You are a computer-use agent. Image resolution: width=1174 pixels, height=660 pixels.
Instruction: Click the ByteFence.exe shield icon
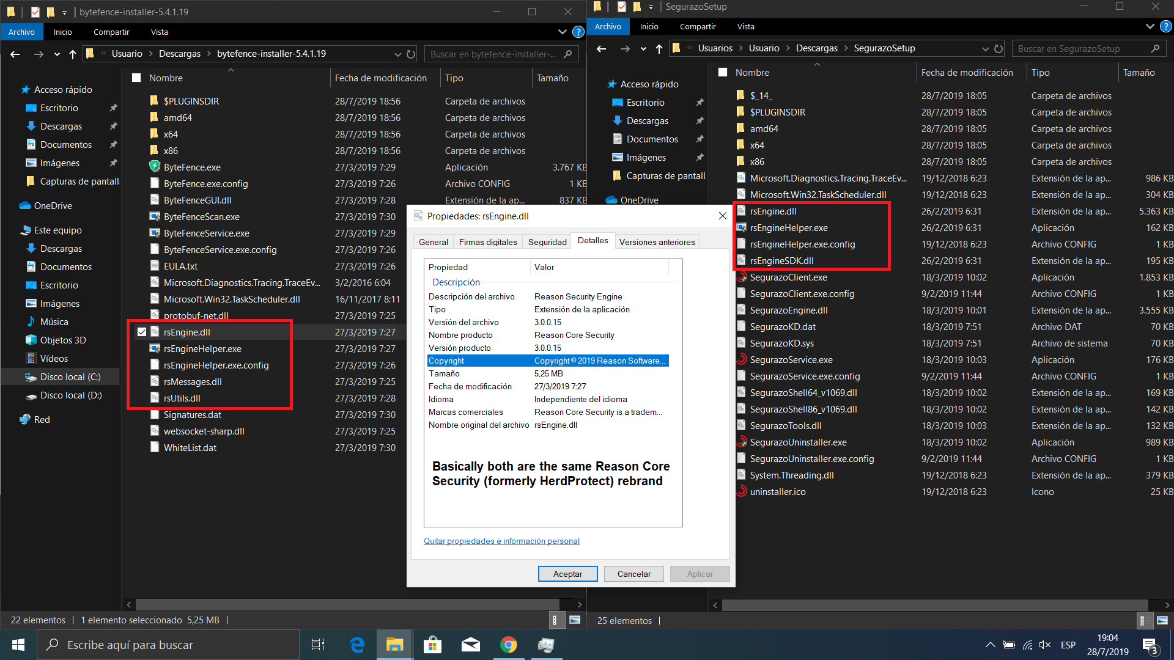(155, 167)
